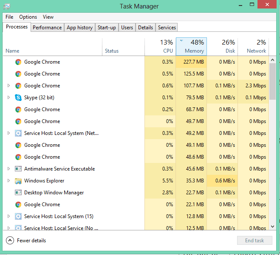Click the Chrome icon of the 227.7 MB process

[x=18, y=62]
